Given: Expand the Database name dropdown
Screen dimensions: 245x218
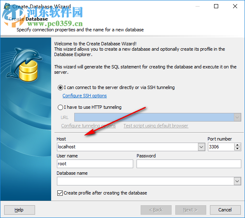Looking at the screenshot, I should pos(237,181).
